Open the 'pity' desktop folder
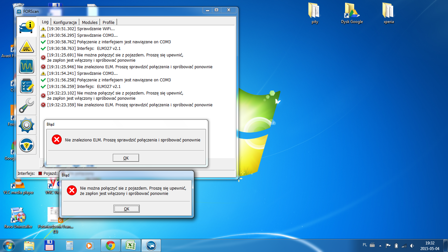 315,13
